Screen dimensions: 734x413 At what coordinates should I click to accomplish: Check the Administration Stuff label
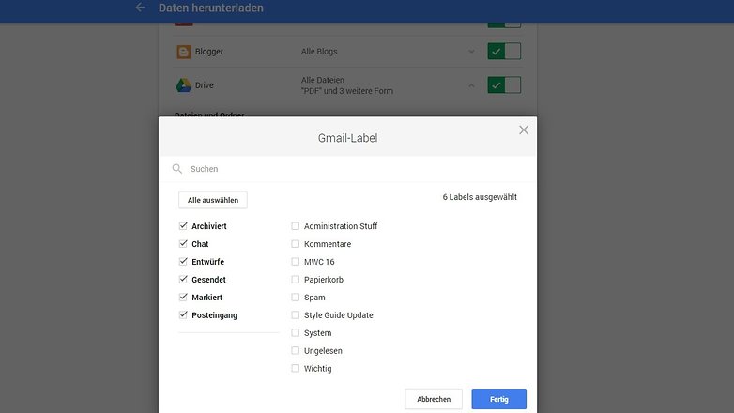click(x=296, y=226)
